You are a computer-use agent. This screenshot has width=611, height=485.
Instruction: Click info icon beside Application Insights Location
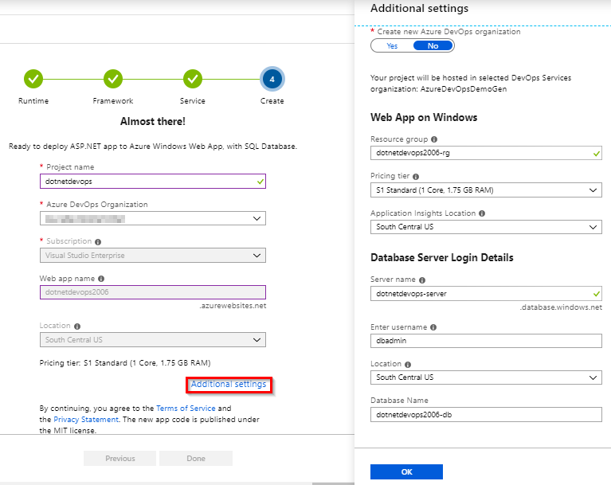[483, 213]
